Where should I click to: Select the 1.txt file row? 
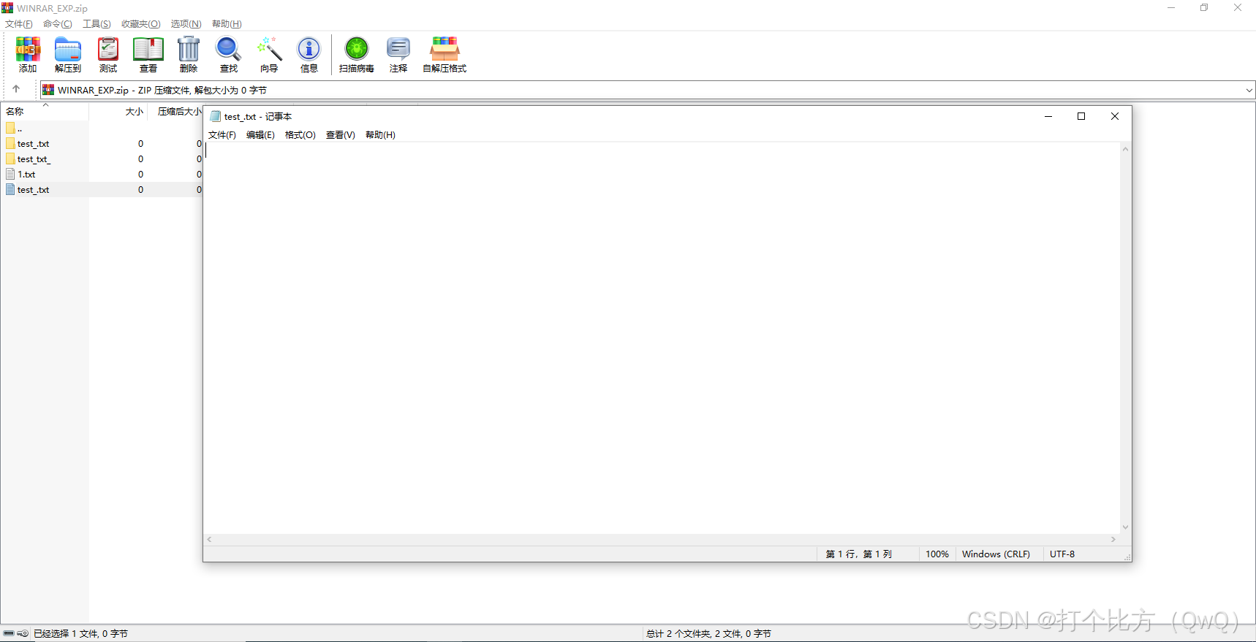pos(20,175)
